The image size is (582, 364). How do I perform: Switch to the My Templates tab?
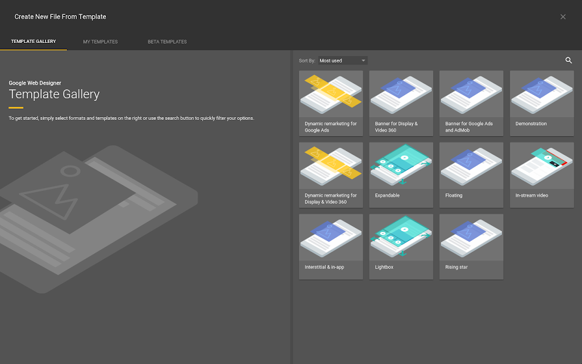pyautogui.click(x=100, y=42)
